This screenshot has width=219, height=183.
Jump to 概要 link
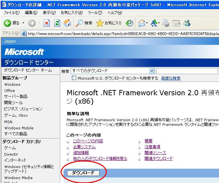click(x=148, y=141)
